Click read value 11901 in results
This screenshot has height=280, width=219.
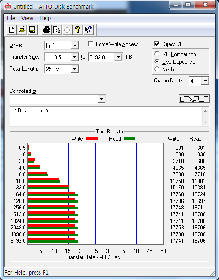click(199, 181)
